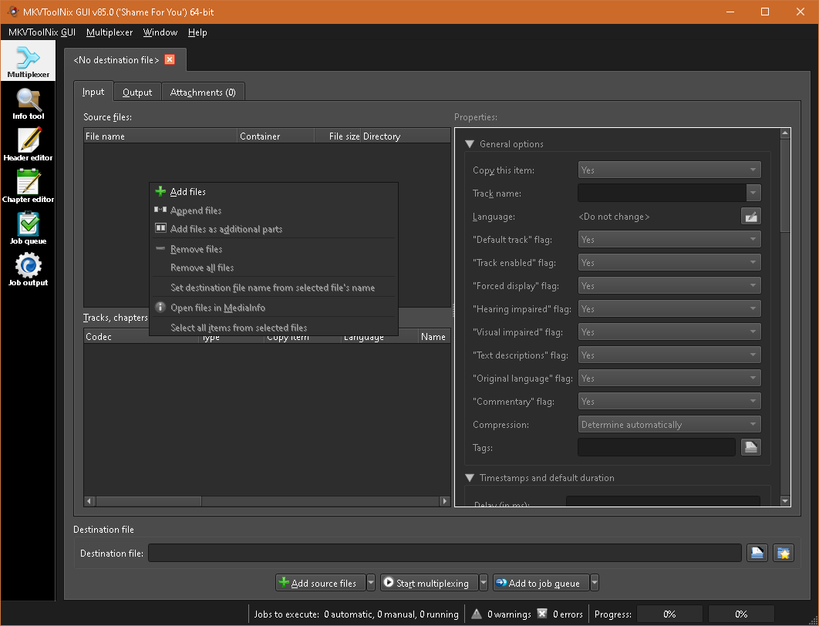Choose Open files in MediaInfo

click(x=274, y=308)
